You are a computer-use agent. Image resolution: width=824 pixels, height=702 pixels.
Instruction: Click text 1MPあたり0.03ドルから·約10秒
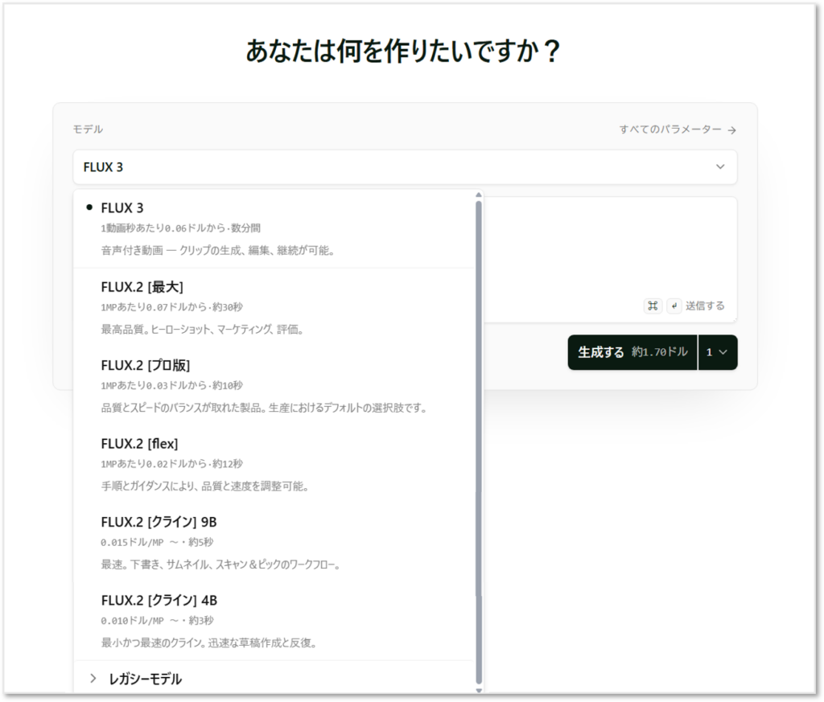coord(172,385)
